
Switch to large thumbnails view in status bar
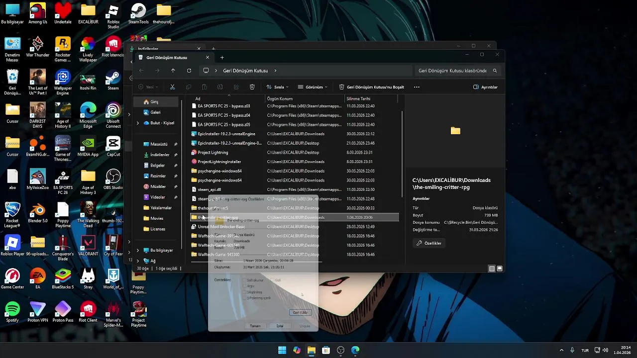500,268
